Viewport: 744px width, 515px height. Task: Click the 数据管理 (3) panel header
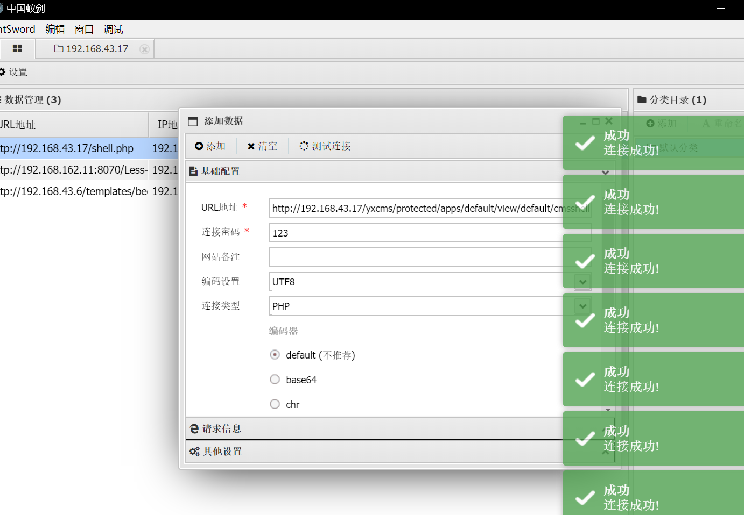coord(314,100)
